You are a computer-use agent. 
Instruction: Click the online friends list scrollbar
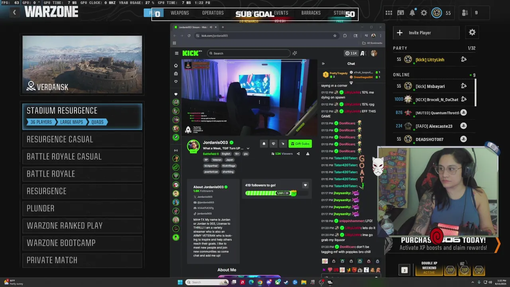coord(475,92)
